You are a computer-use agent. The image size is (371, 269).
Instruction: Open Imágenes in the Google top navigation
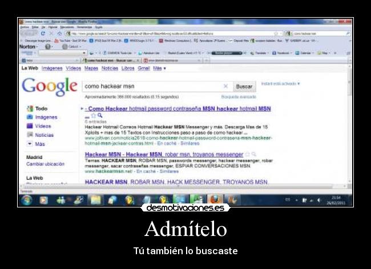click(52, 68)
